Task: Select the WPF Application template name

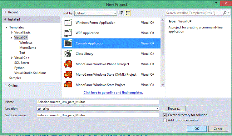Action: click(87, 33)
